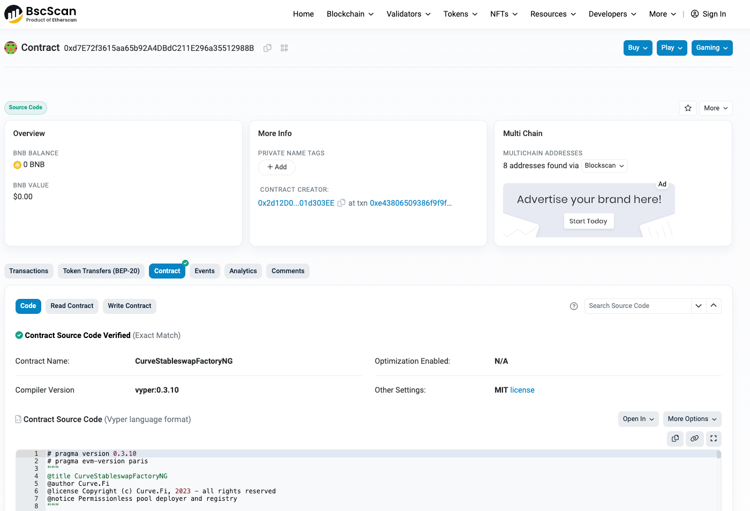Open creator address 0x2d12D0...01d303EE
The image size is (750, 511).
click(x=296, y=203)
